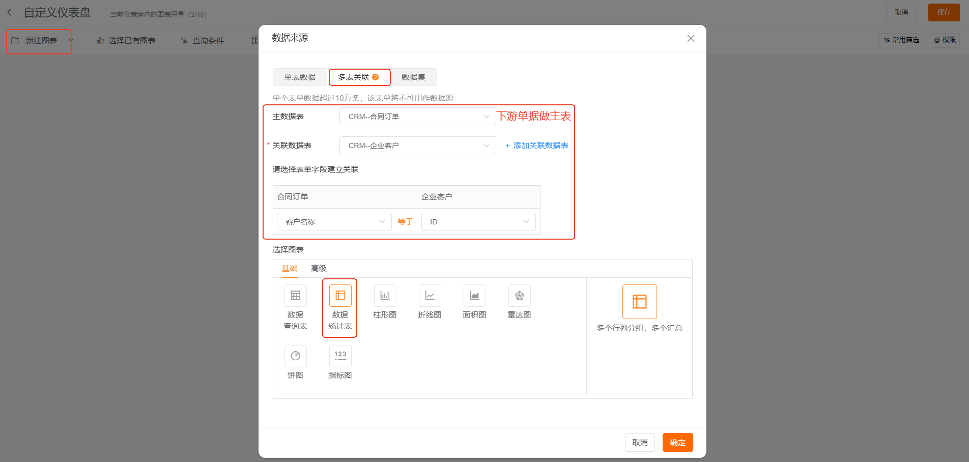Switch to the 数据集 tab
This screenshot has width=969, height=462.
(413, 77)
